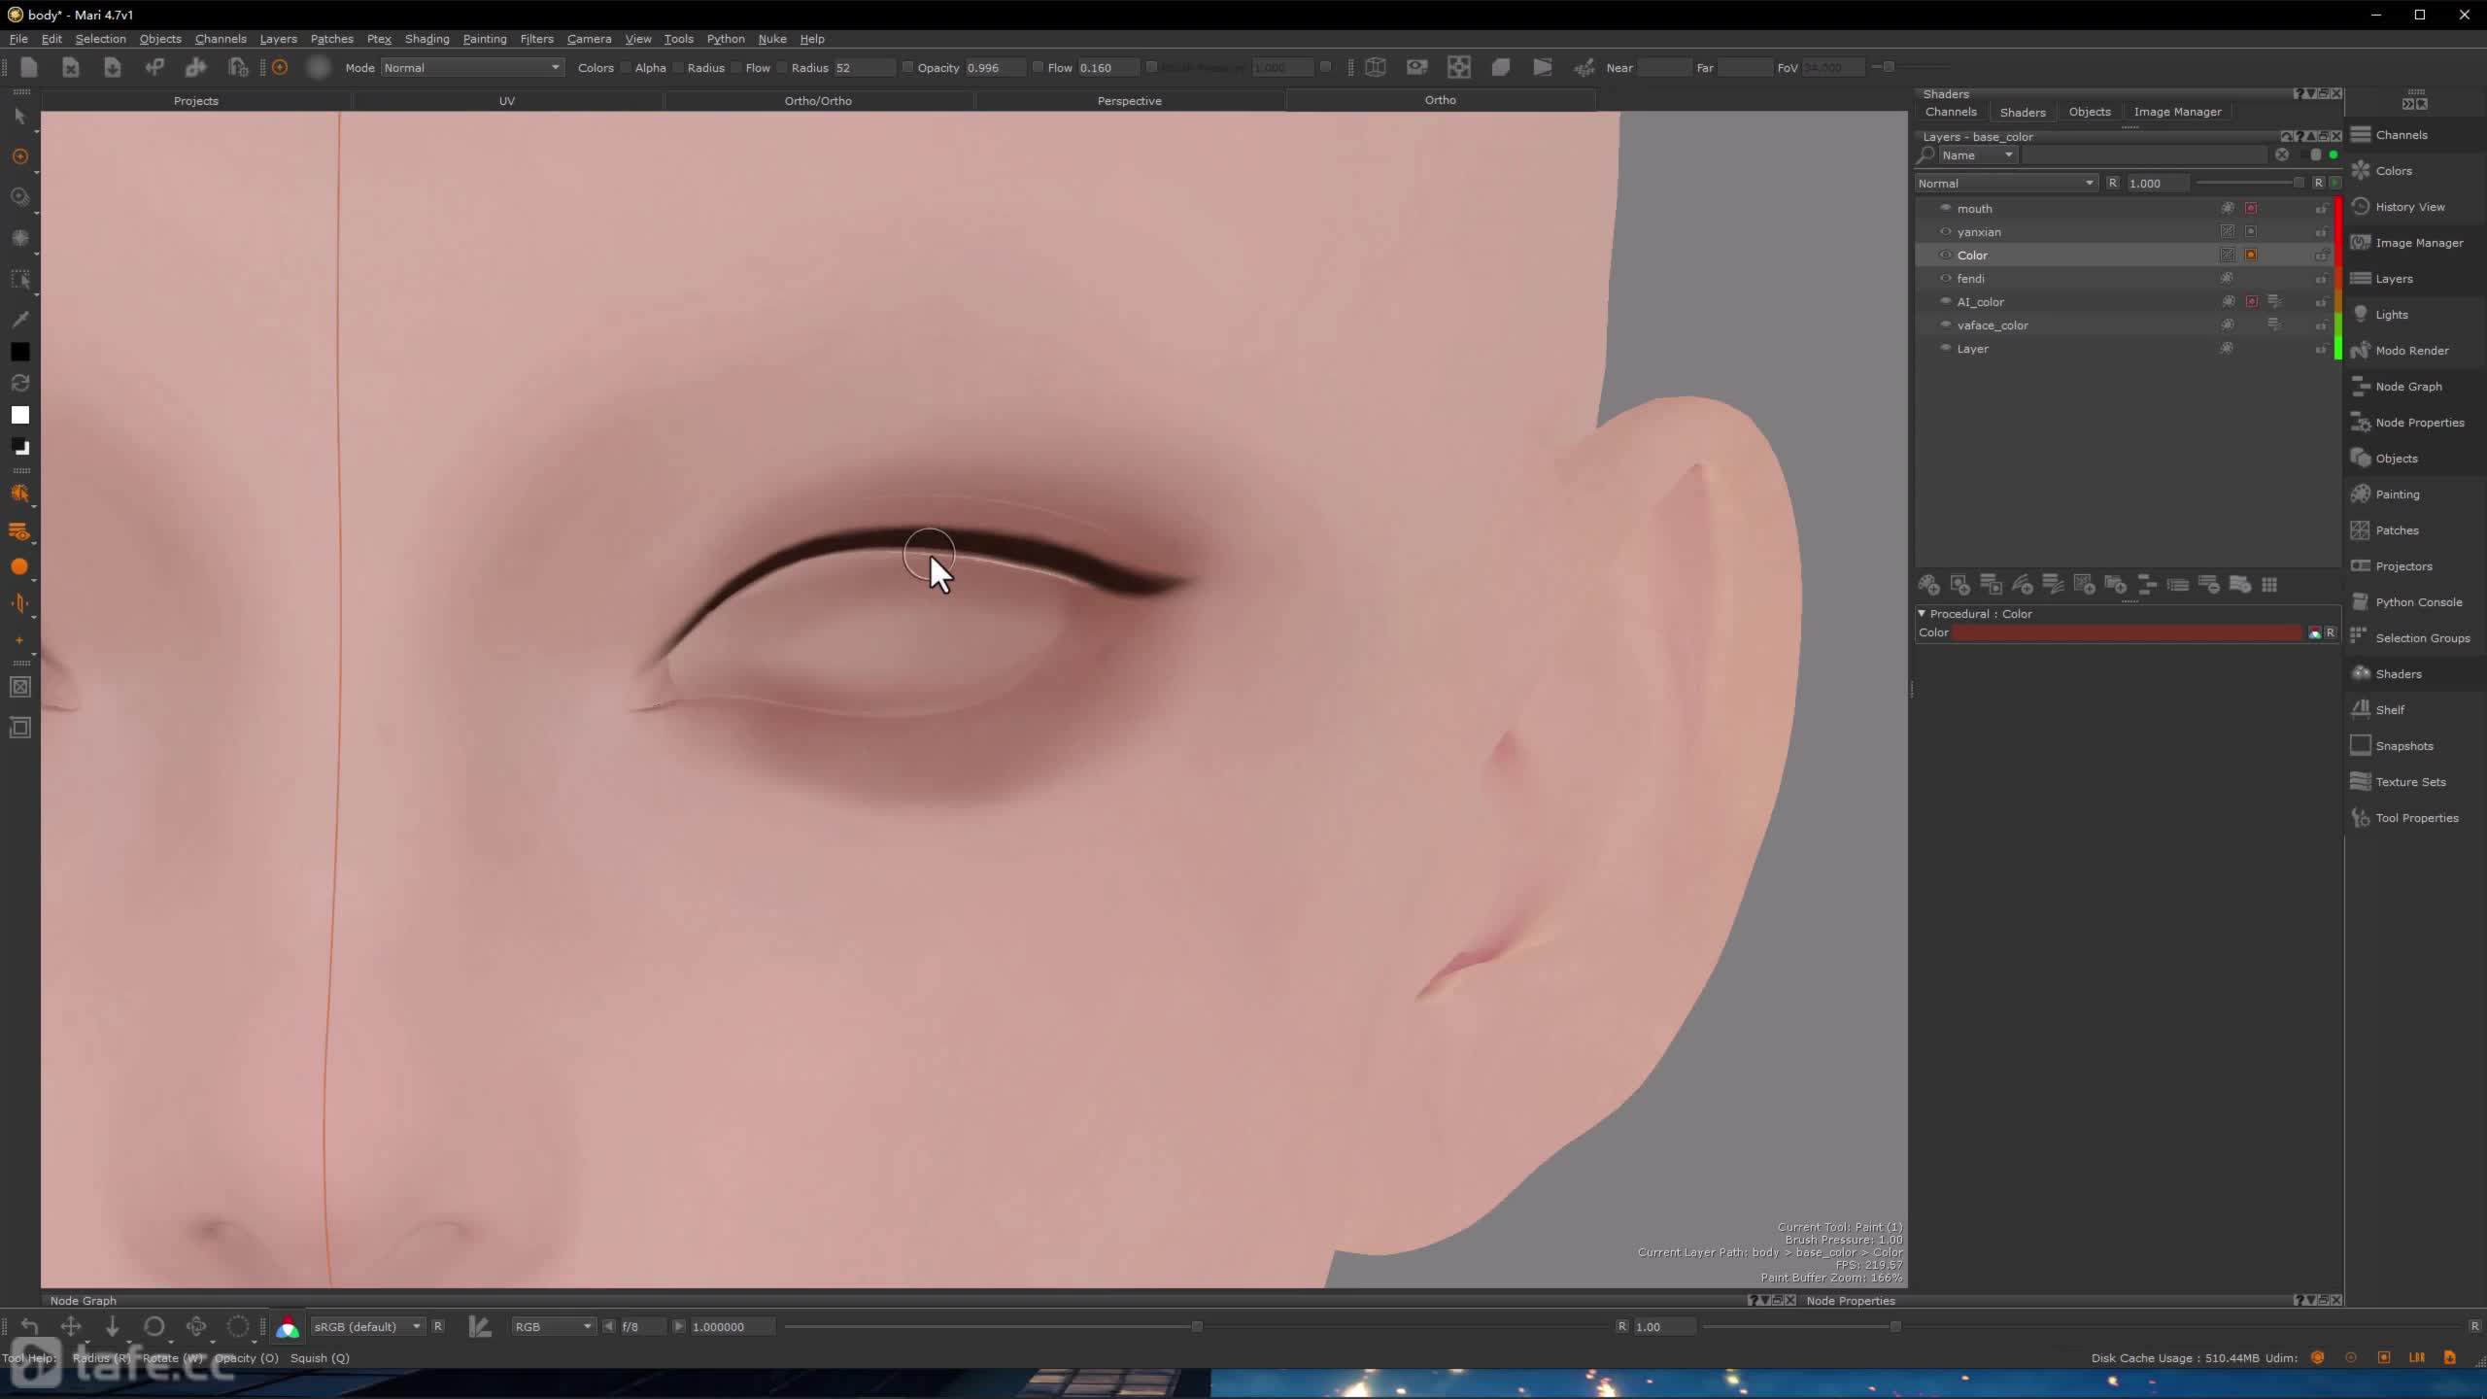This screenshot has height=1399, width=2487.
Task: Reset layer opacity with R button beside blend mode
Action: tap(2112, 184)
